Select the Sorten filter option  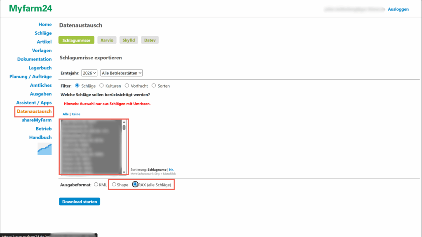point(154,86)
